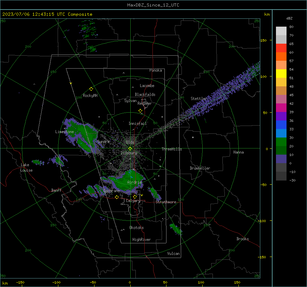Viewport: 307px width, 287px height.
Task: Pick the blue 33–36 dBZ legend swatch
Action: click(281, 125)
